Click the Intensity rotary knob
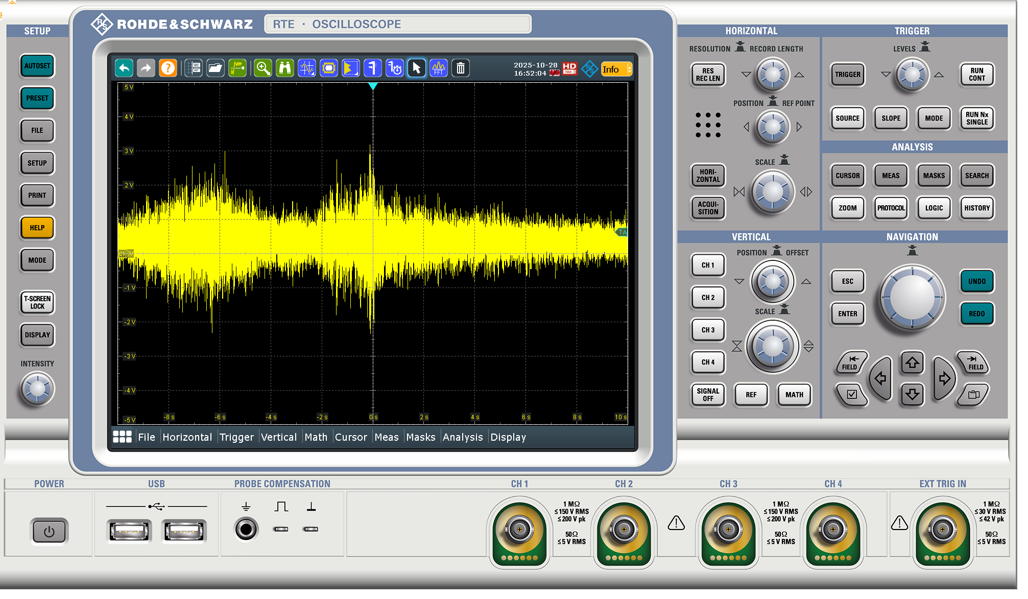 coord(37,389)
